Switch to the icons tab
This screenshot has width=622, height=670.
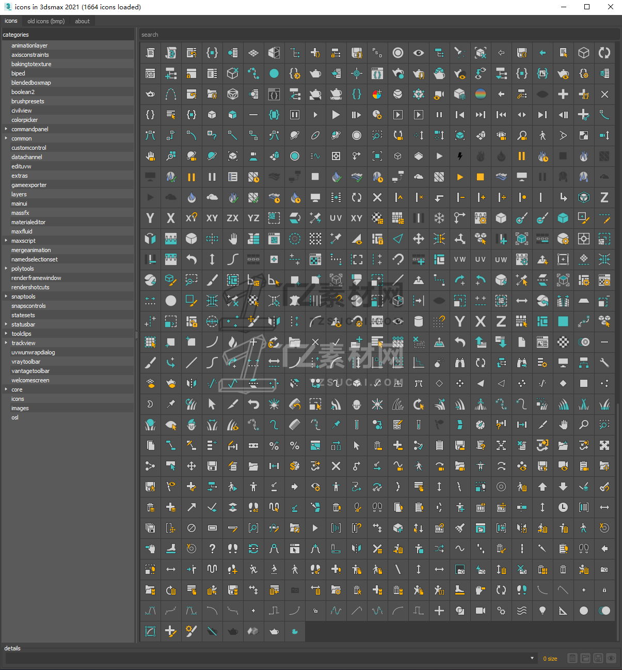[x=11, y=21]
